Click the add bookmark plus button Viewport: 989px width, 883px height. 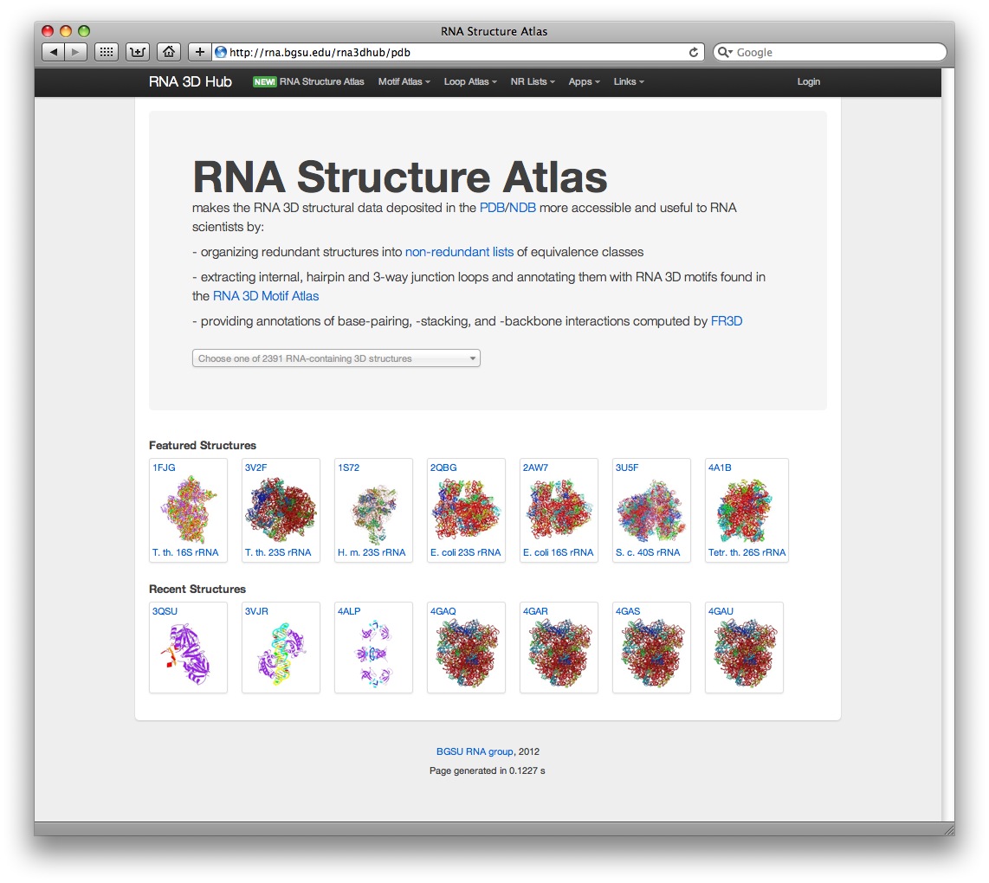(200, 52)
